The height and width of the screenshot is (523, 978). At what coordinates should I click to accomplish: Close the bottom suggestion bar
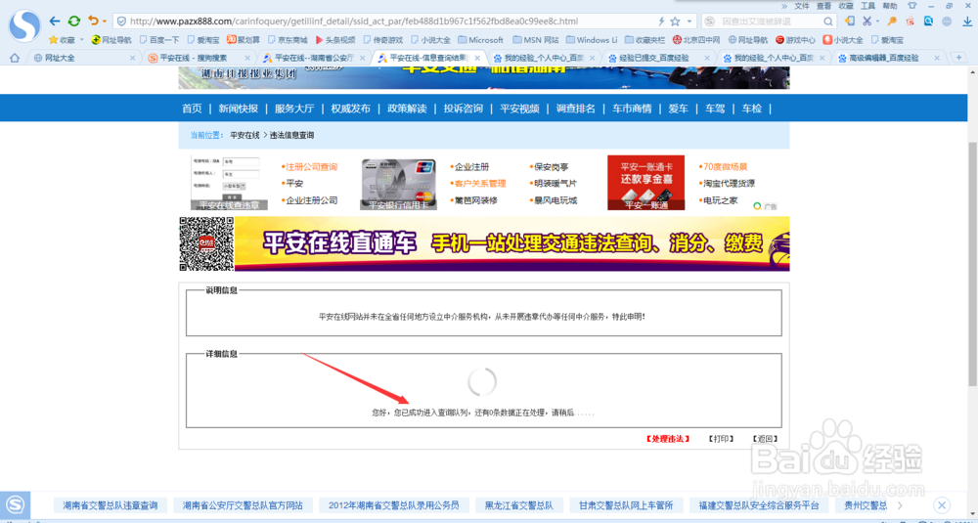(942, 505)
